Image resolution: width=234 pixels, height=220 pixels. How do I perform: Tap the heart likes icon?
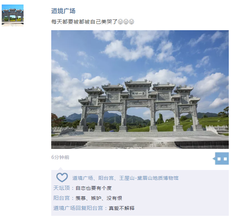62,178
